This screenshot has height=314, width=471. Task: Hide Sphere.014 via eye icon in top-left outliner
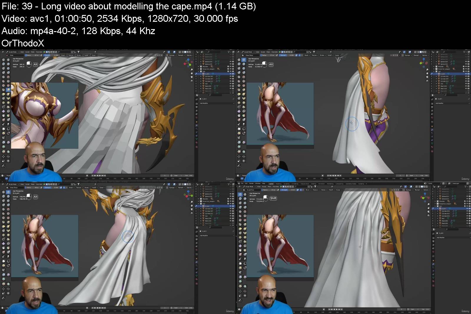click(230, 61)
